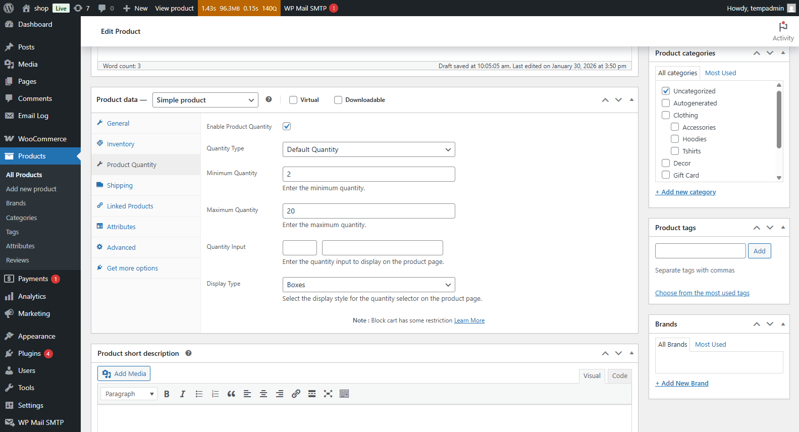Click the bulleted list icon

(199, 394)
